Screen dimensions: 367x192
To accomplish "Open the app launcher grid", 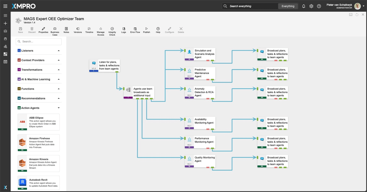I will click(x=5, y=6).
